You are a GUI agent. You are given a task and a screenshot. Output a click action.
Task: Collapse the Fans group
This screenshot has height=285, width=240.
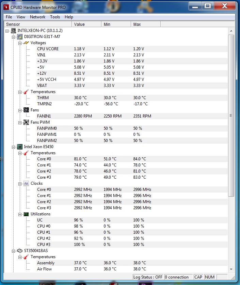coord(20,110)
